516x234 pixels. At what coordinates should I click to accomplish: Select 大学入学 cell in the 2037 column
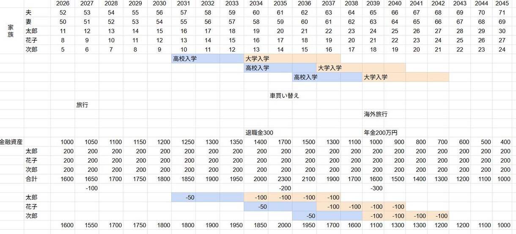pos(330,68)
